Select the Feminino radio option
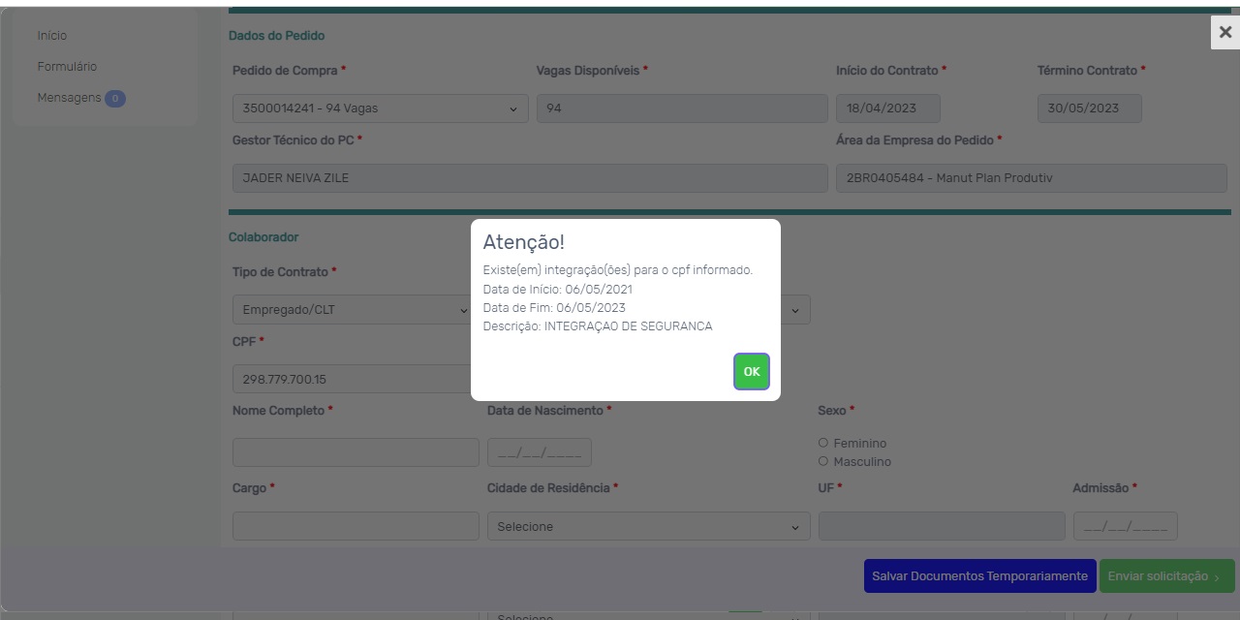The image size is (1240, 620). 823,444
